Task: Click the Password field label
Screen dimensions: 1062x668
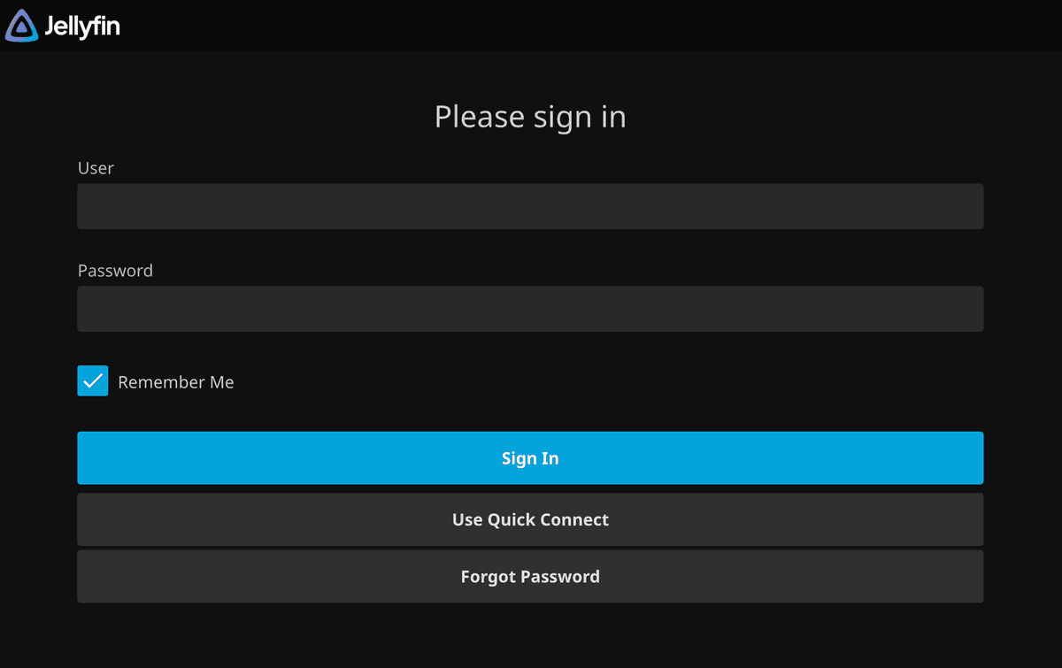Action: click(115, 271)
